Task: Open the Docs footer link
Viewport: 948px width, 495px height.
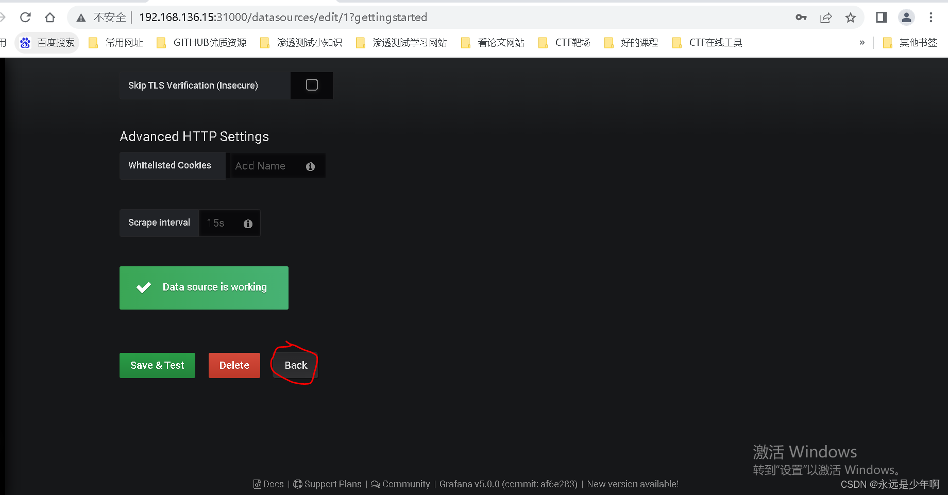Action: coord(268,484)
